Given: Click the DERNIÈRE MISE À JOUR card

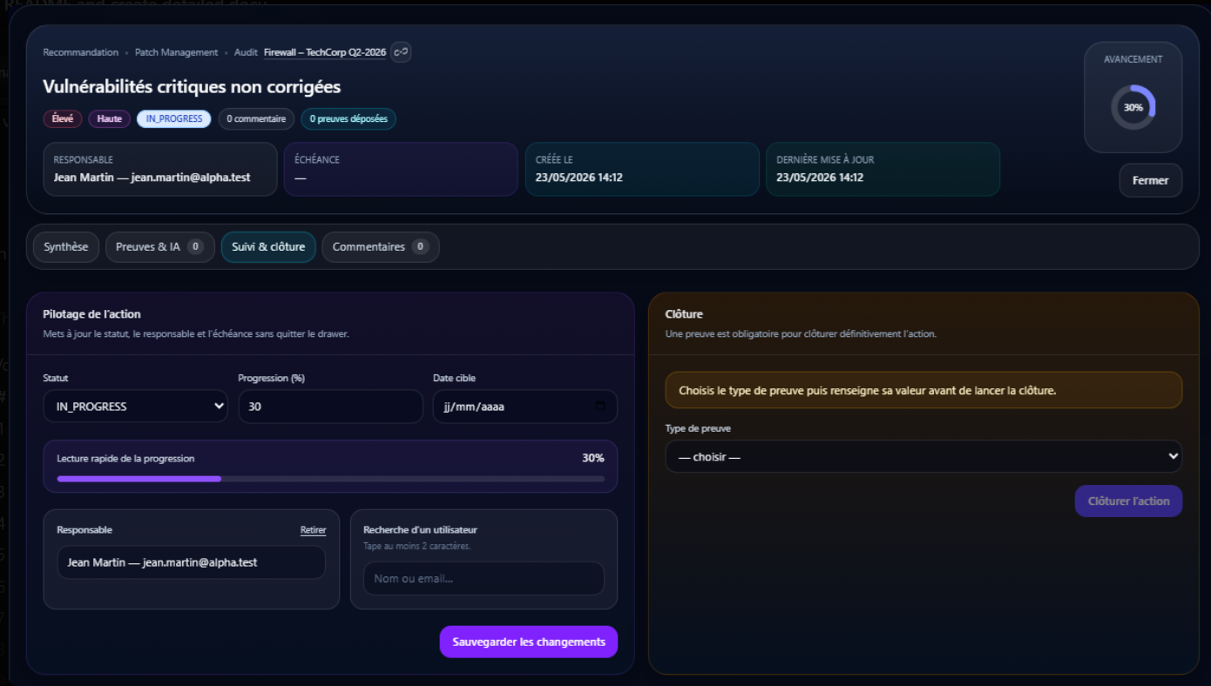Looking at the screenshot, I should pos(883,169).
